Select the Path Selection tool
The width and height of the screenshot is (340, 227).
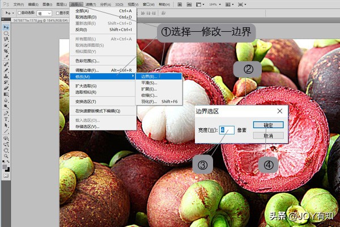[x=6, y=125]
